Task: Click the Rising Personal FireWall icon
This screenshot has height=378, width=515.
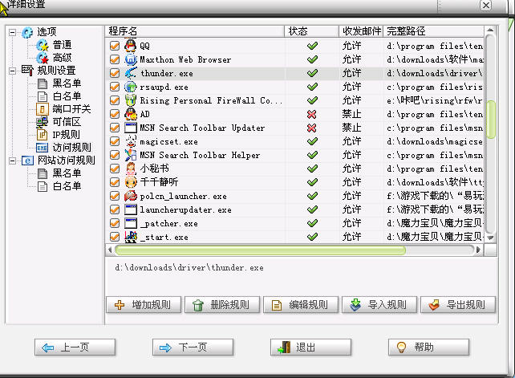Action: (x=131, y=100)
